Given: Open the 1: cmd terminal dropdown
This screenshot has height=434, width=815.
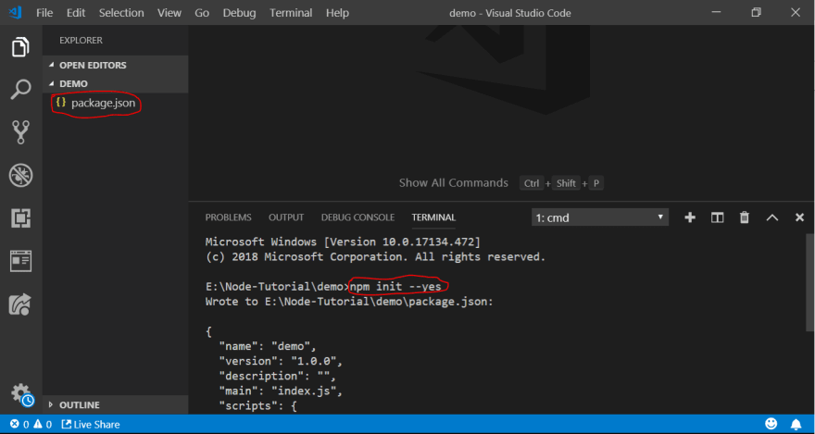Looking at the screenshot, I should [600, 217].
